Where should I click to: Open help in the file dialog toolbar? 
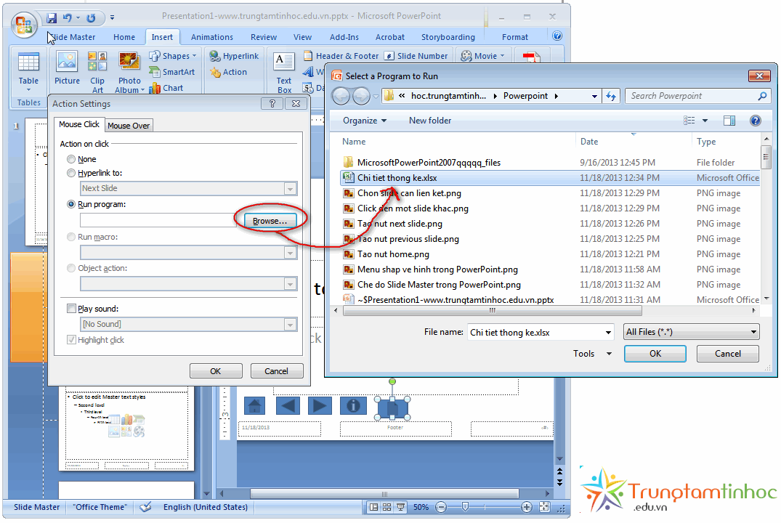click(755, 120)
